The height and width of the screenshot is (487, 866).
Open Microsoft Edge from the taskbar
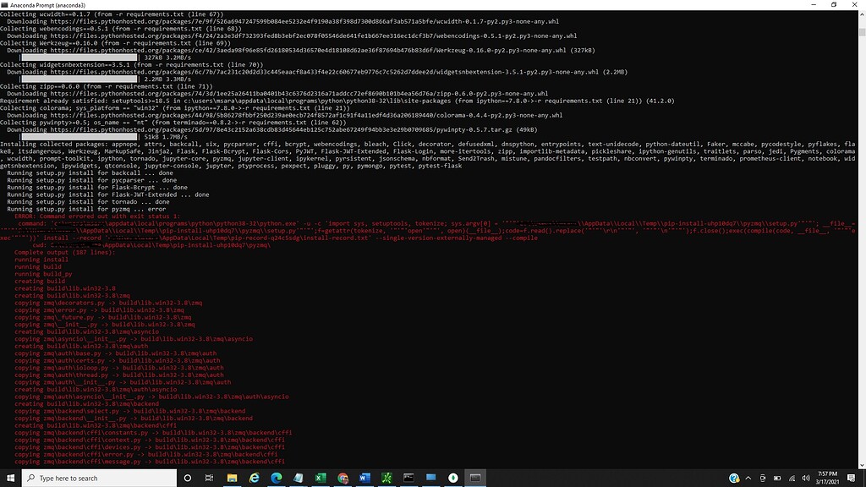pos(277,477)
